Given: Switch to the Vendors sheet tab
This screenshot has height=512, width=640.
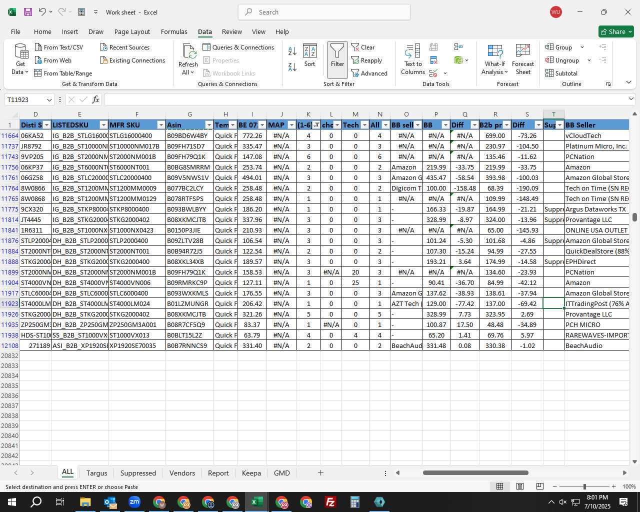Looking at the screenshot, I should tap(182, 473).
